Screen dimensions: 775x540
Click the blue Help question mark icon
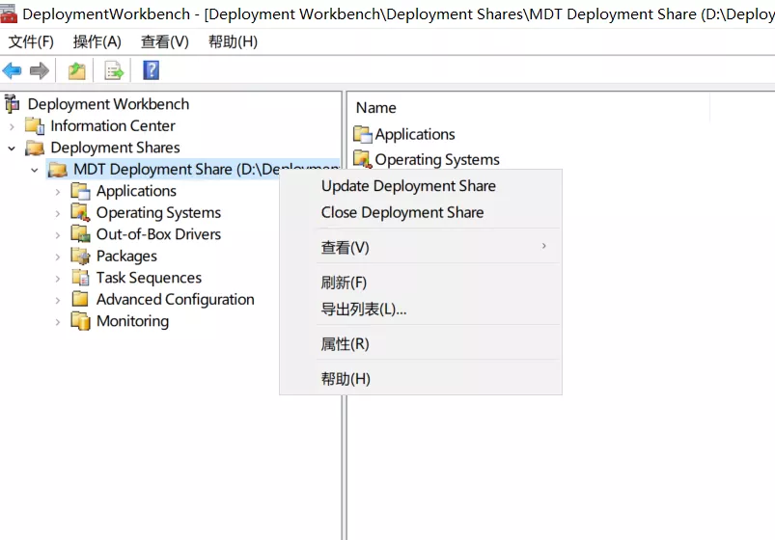click(151, 70)
